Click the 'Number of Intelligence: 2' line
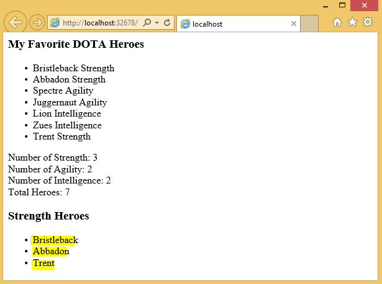 coord(60,180)
